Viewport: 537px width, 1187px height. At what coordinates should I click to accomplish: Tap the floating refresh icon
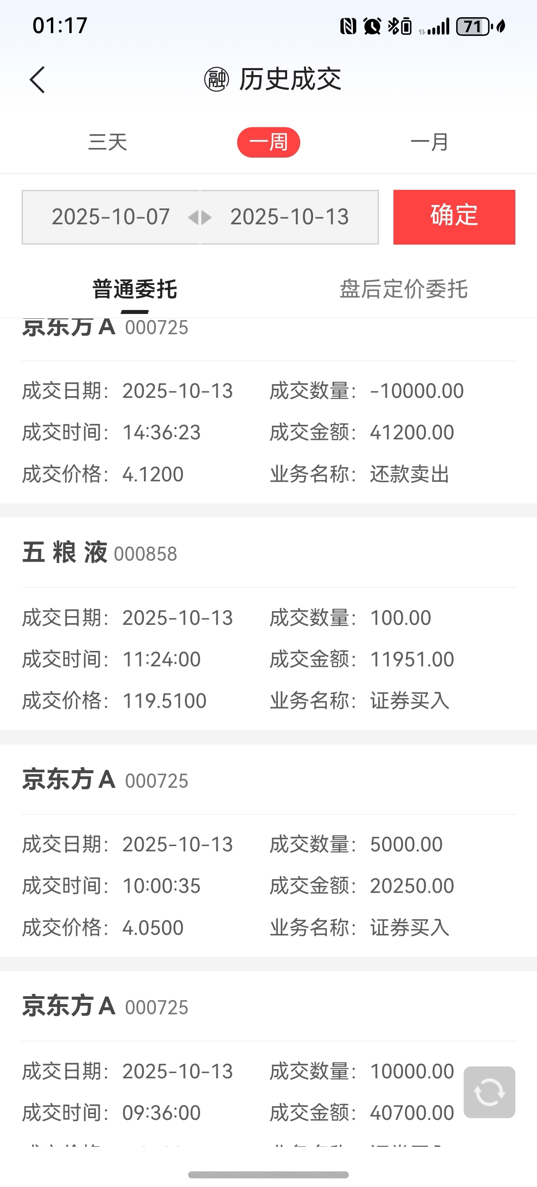tap(489, 1092)
